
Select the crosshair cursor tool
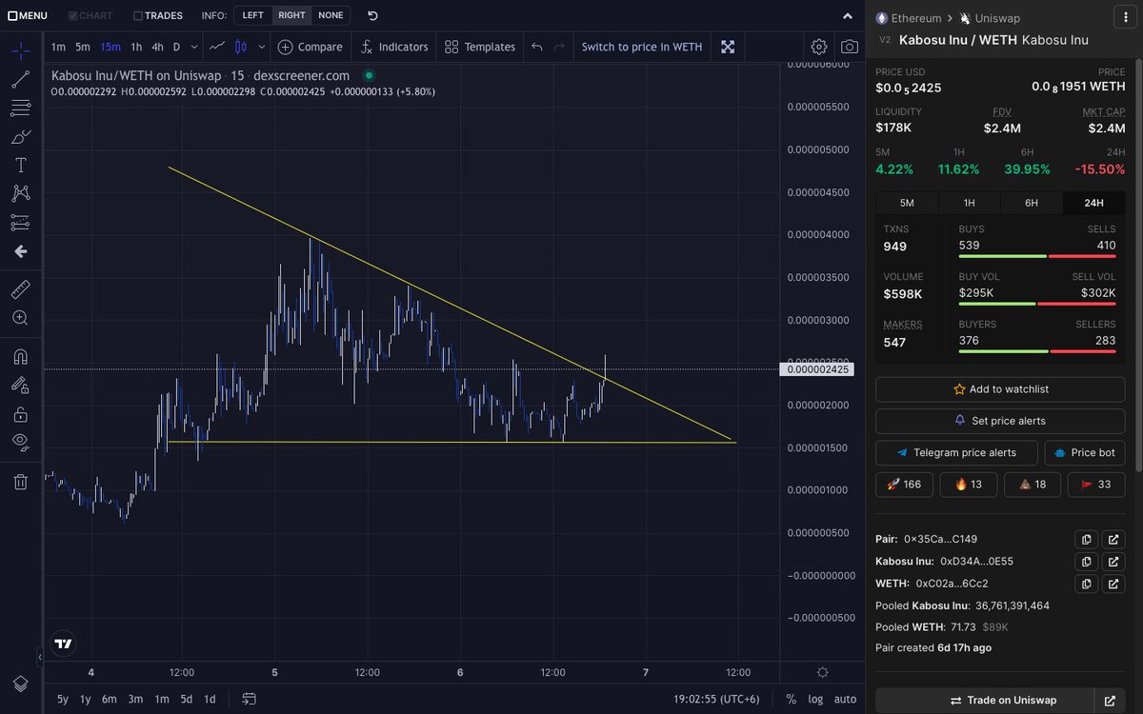pos(20,50)
